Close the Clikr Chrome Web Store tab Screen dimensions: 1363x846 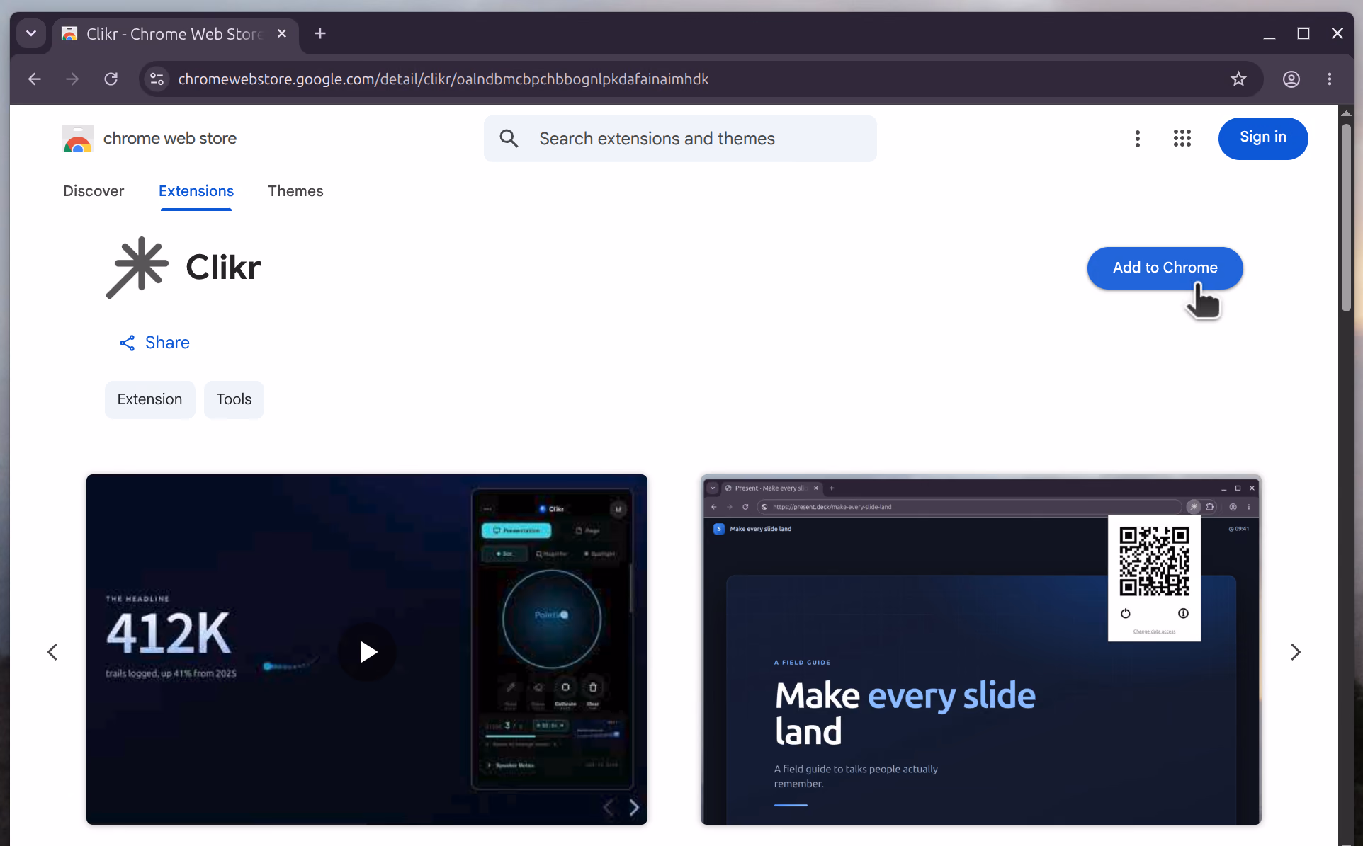[x=282, y=33]
